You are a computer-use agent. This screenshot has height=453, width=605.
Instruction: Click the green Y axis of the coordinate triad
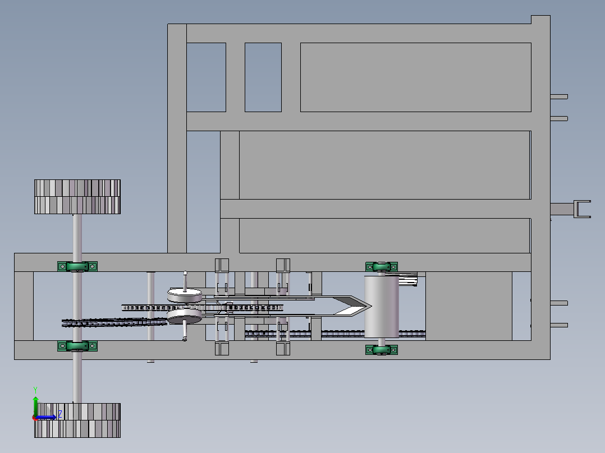point(35,406)
